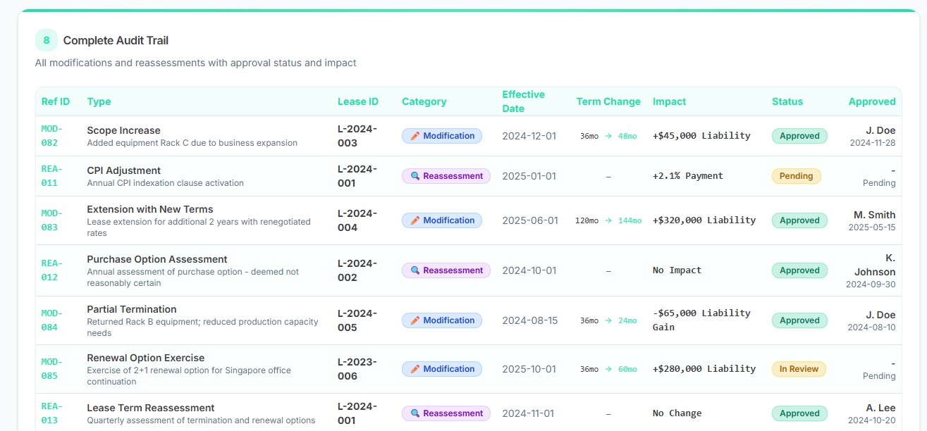The image size is (927, 431).
Task: Click the CPI Adjustment type title
Action: [123, 170]
